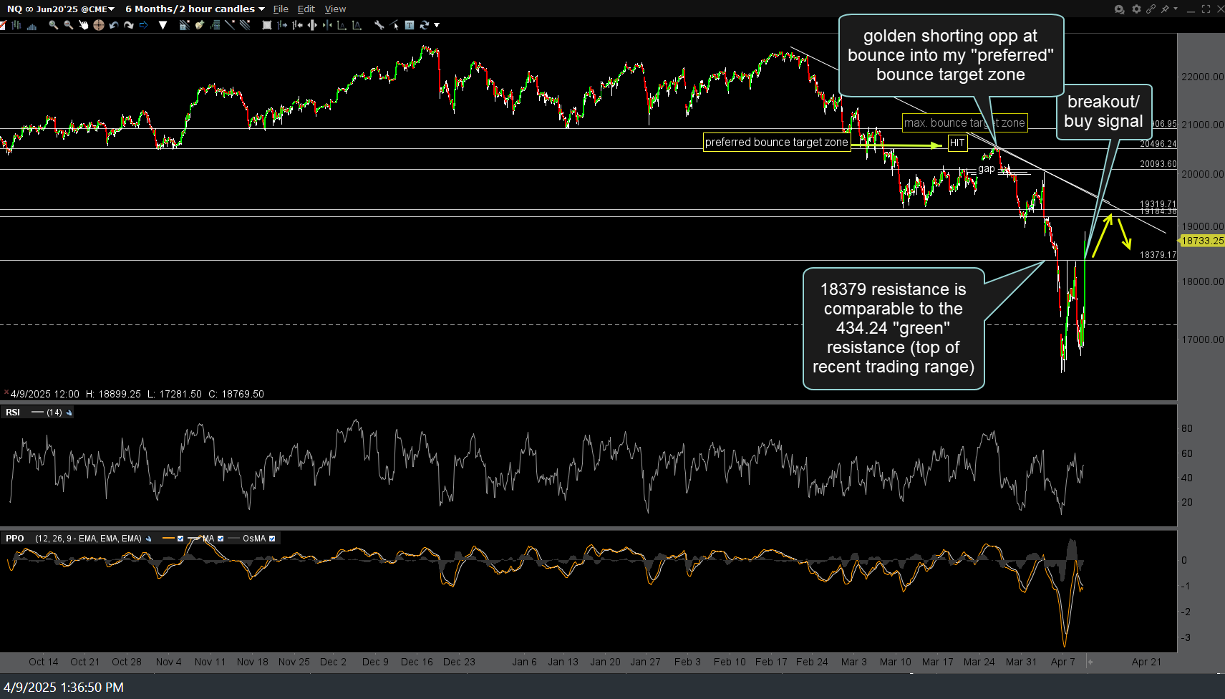
Task: Open the gear settings icon in title bar
Action: pyautogui.click(x=1136, y=9)
